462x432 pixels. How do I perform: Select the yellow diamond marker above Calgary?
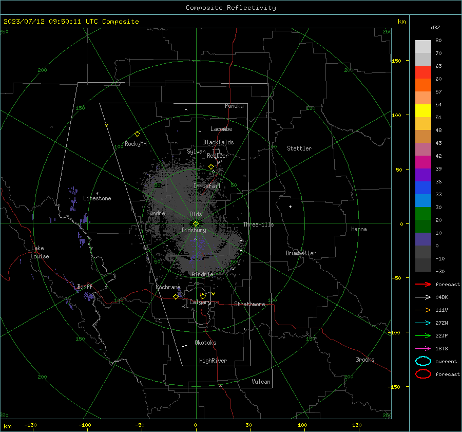coord(203,296)
